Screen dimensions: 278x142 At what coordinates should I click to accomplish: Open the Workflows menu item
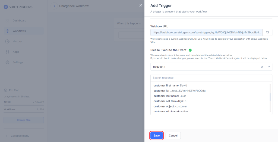pyautogui.click(x=19, y=31)
